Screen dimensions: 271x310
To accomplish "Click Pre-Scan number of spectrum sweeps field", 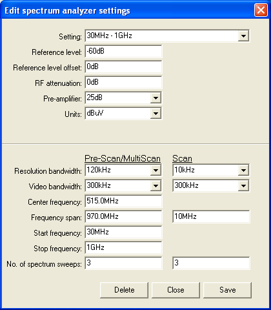I will click(123, 263).
